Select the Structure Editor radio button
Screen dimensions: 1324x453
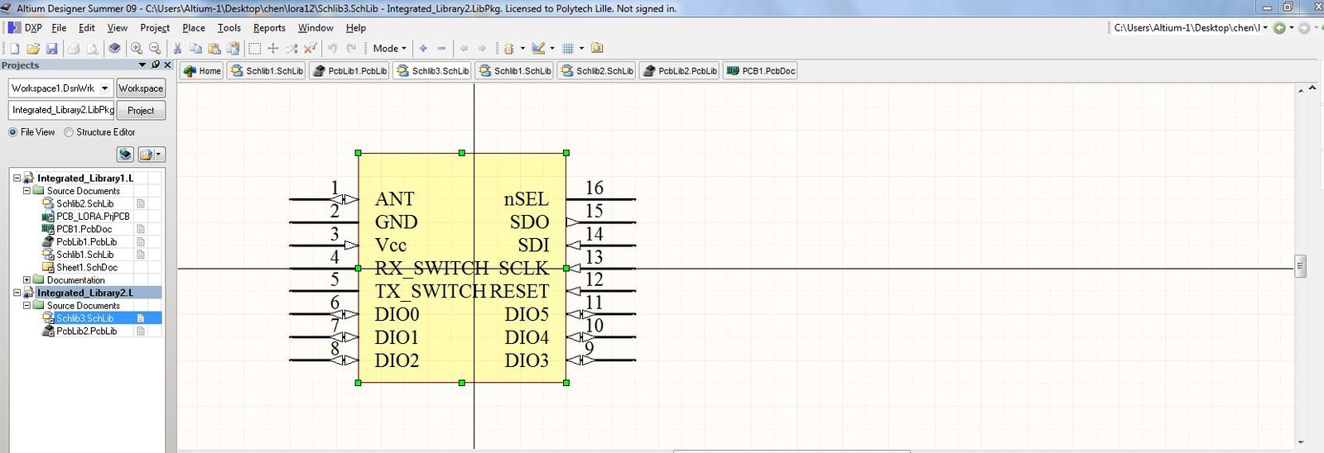(69, 132)
